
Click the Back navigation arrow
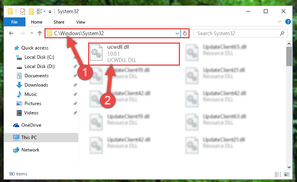coord(11,33)
